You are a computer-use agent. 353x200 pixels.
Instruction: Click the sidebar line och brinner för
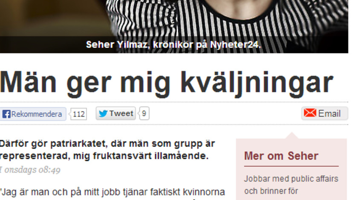(271, 191)
